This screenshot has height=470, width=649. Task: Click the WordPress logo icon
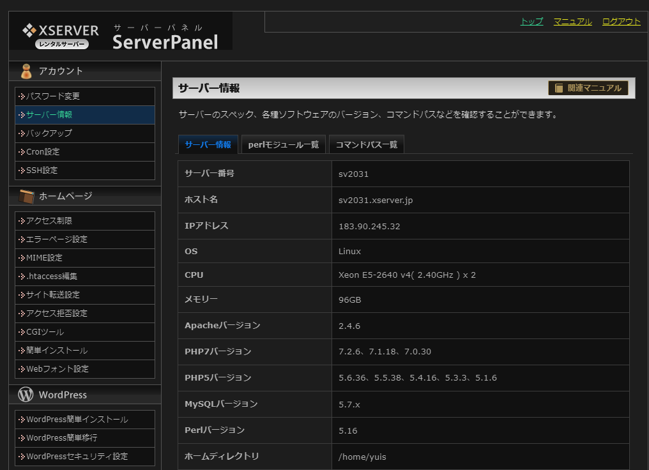tap(26, 395)
